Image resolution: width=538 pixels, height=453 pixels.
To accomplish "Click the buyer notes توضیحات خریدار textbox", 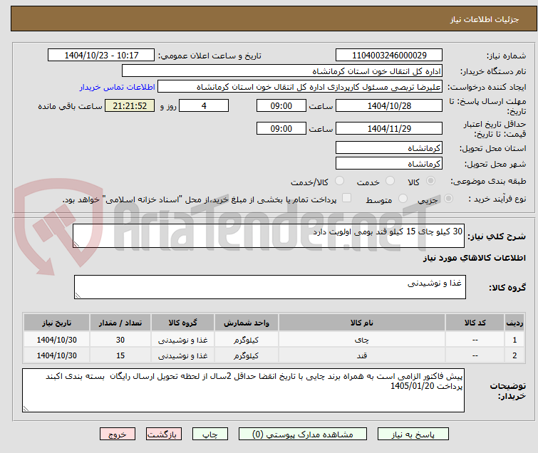I will pyautogui.click(x=243, y=390).
